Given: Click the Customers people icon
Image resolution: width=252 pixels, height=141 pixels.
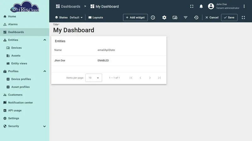Looking at the screenshot, I should 5,95.
